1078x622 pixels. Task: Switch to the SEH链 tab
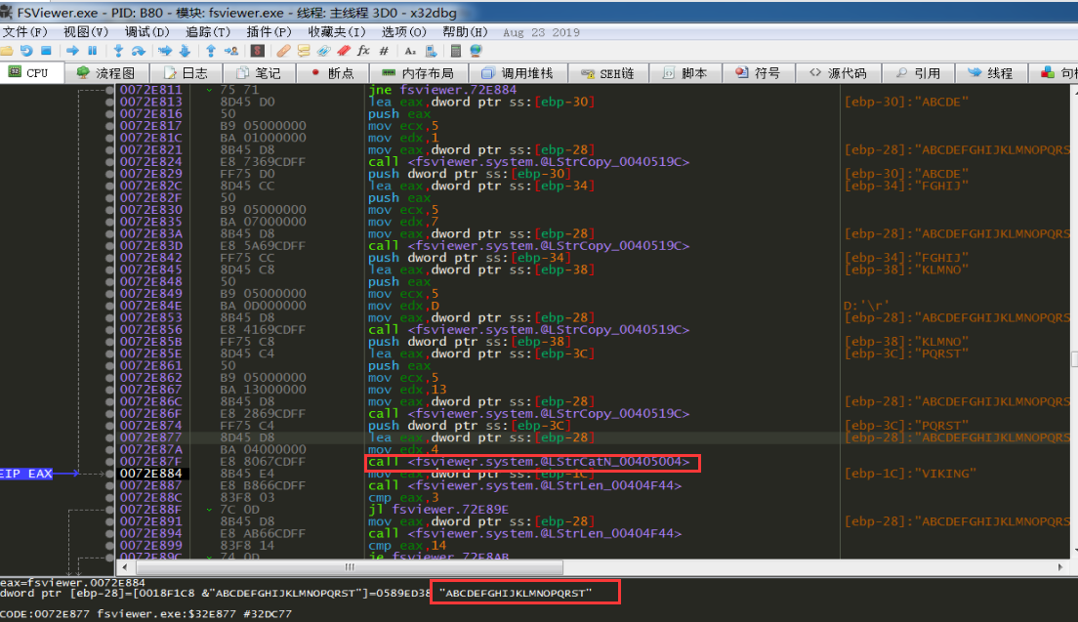click(607, 73)
